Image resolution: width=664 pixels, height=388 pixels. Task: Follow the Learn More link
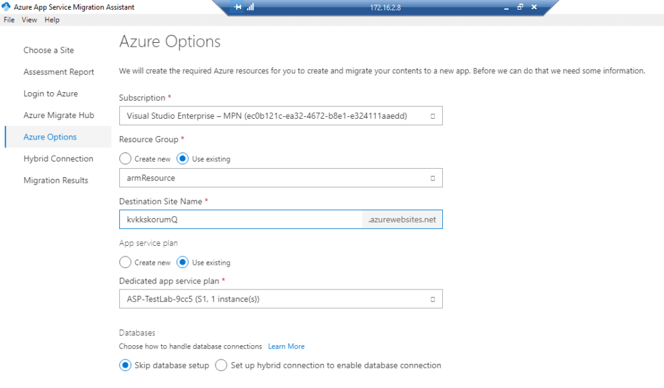(286, 346)
